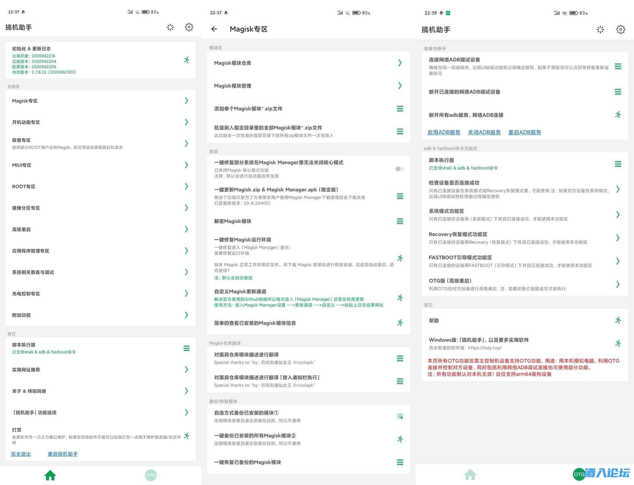The width and height of the screenshot is (634, 485).
Task: Tap runner icon beside 打赏 donation row
Action: pos(187,436)
